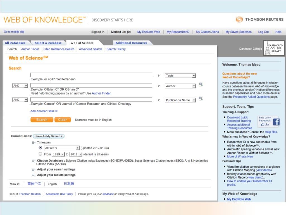The height and width of the screenshot is (215, 286).
Task: Click the Facebook logo icon
Action: 276,122
